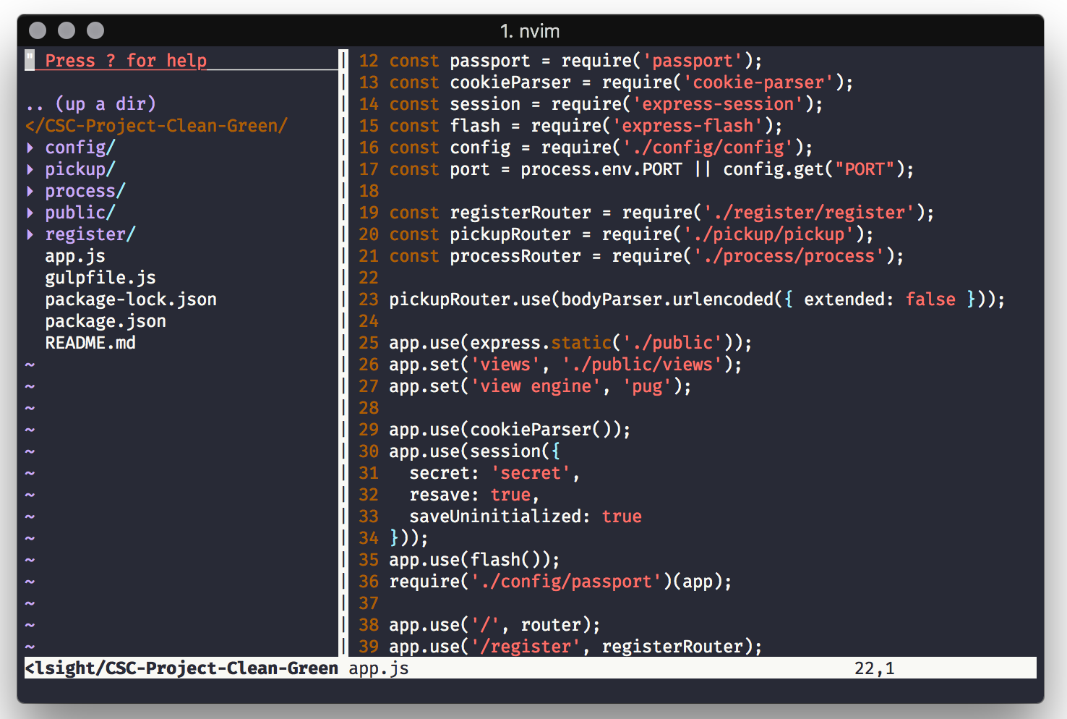Screen dimensions: 1067x719
Task: Expand the process/ directory node
Action: click(x=85, y=190)
